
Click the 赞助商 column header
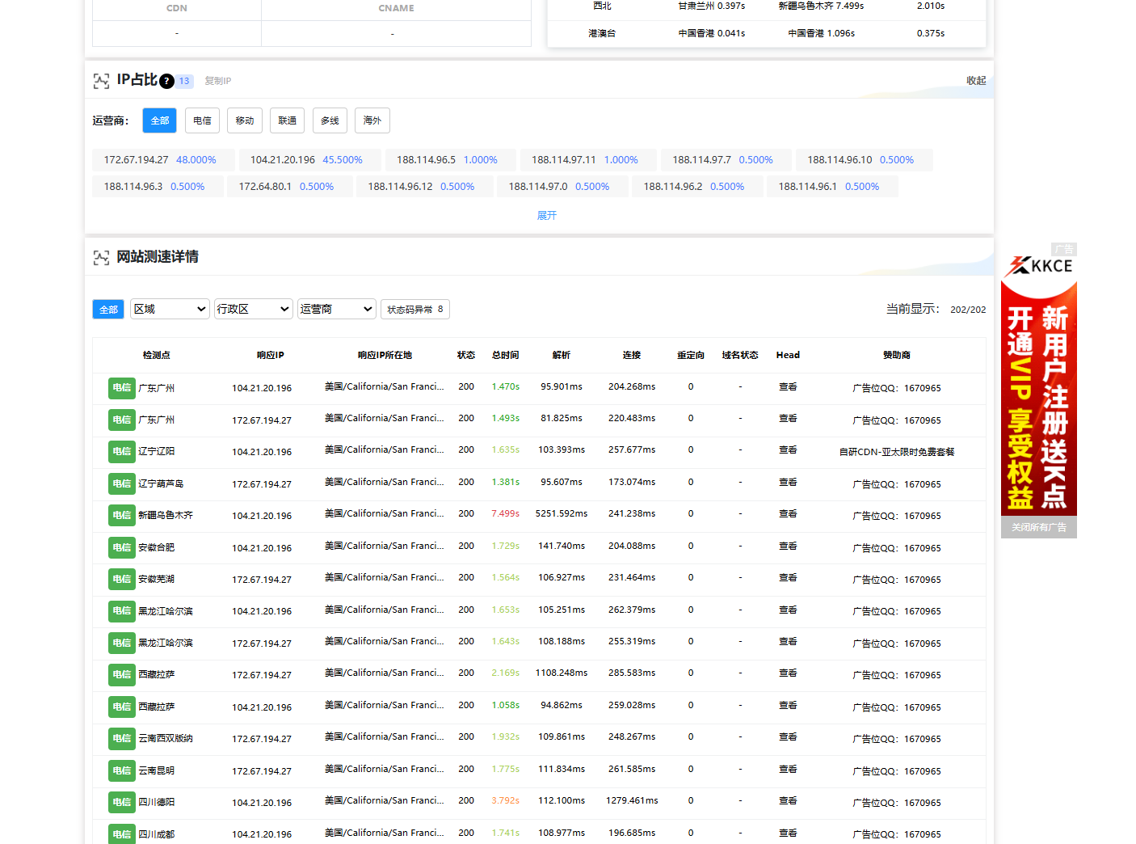click(x=897, y=355)
